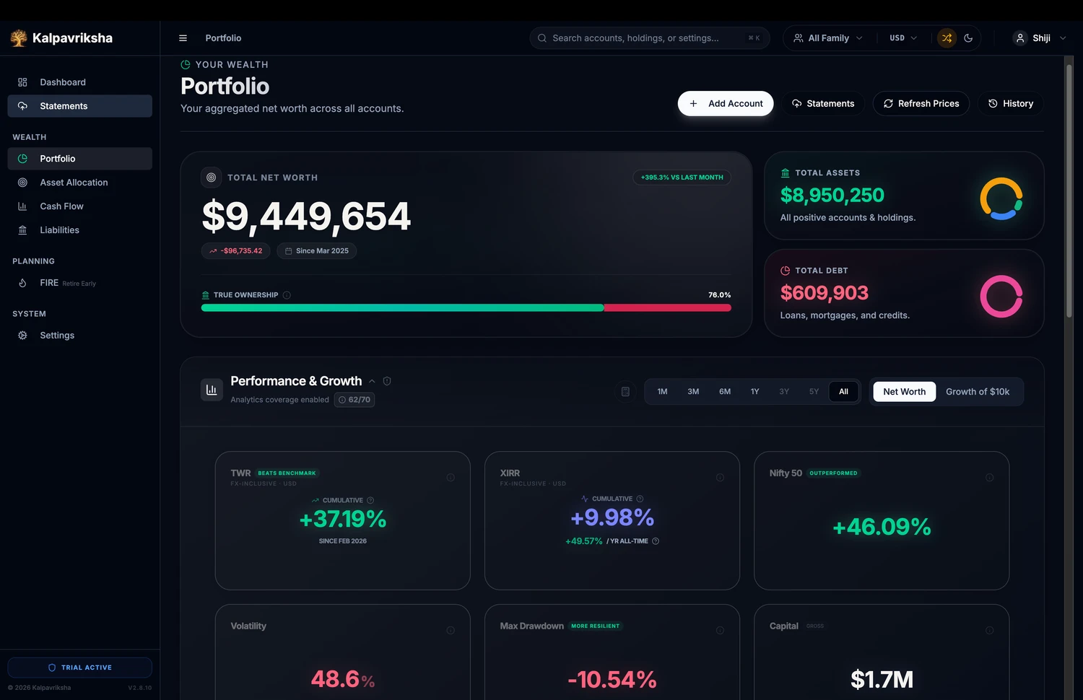
Task: Click the Beats Benchmark badge
Action: (287, 473)
